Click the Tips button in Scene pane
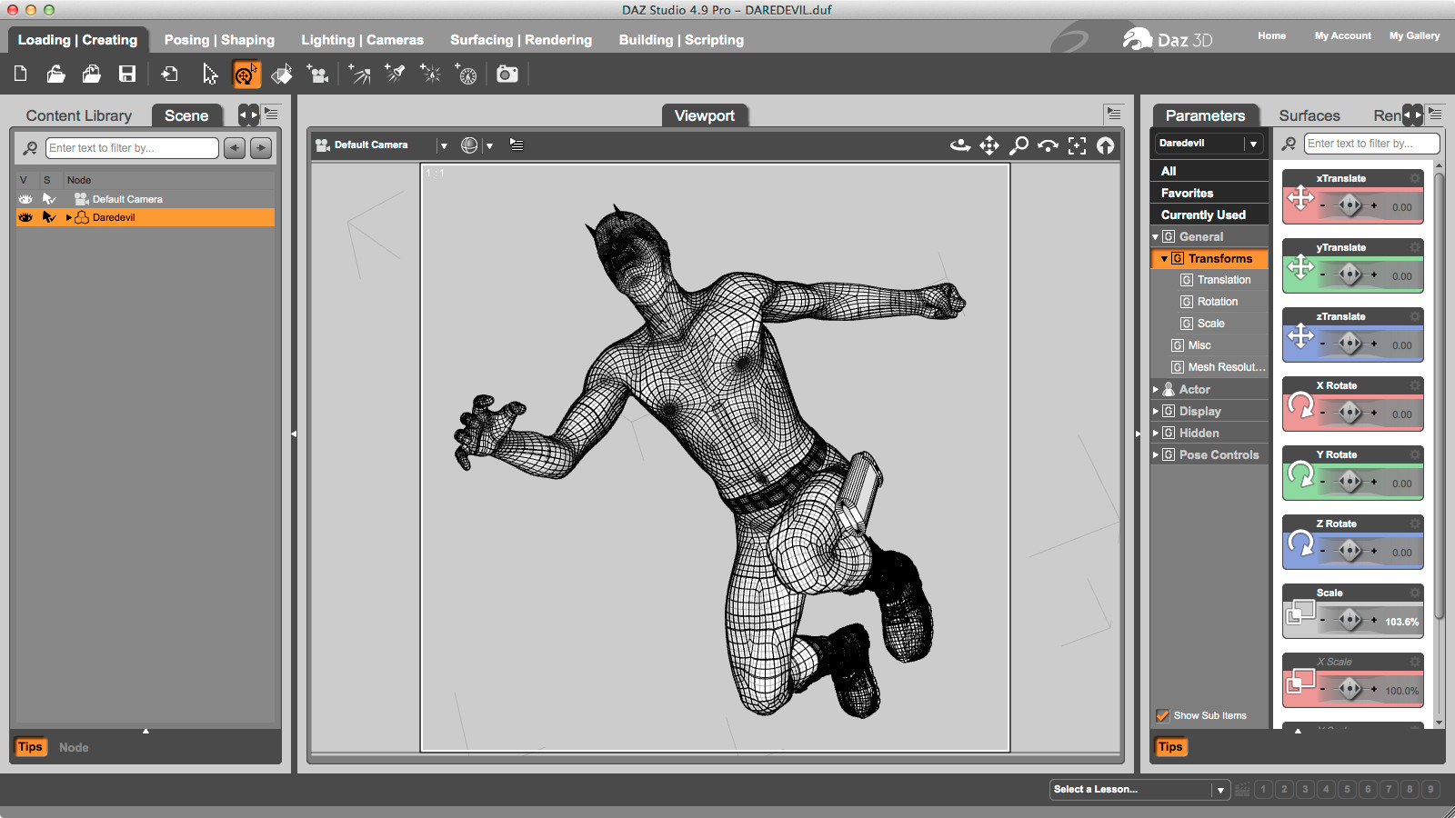Image resolution: width=1455 pixels, height=818 pixels. (x=30, y=747)
